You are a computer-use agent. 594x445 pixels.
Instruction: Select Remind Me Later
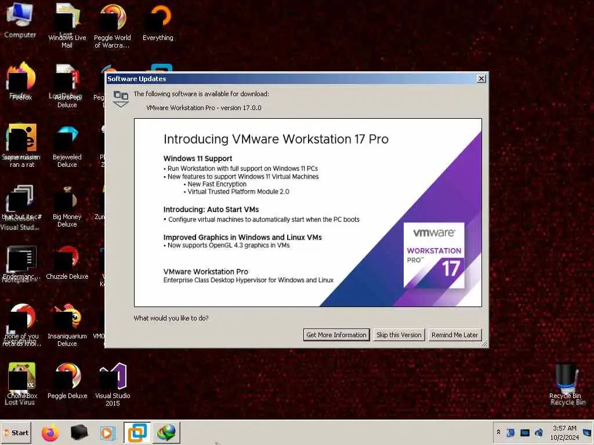(455, 335)
